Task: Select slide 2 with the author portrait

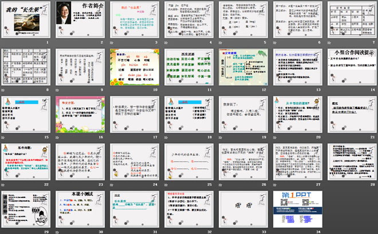Action: click(78, 19)
